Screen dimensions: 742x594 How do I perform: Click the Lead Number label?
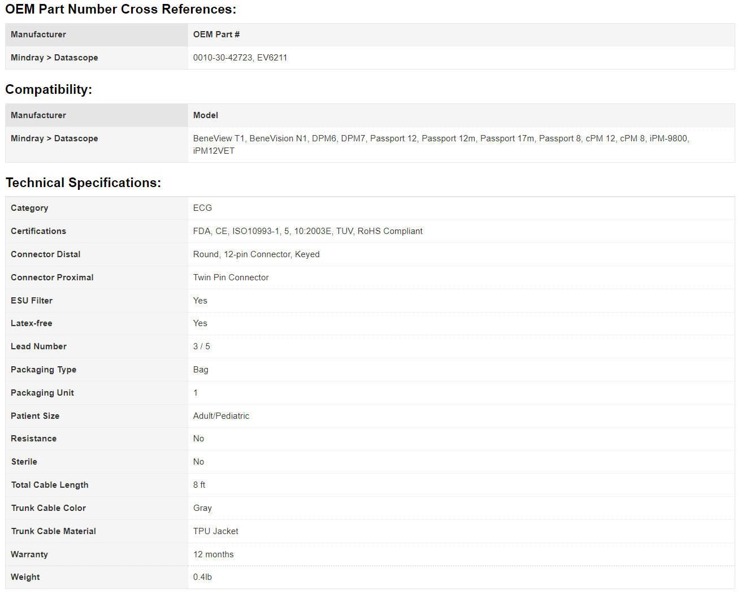(38, 346)
